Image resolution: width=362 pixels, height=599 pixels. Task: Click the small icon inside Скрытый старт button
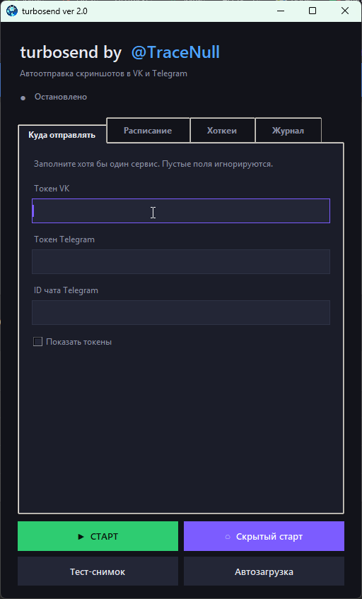228,537
